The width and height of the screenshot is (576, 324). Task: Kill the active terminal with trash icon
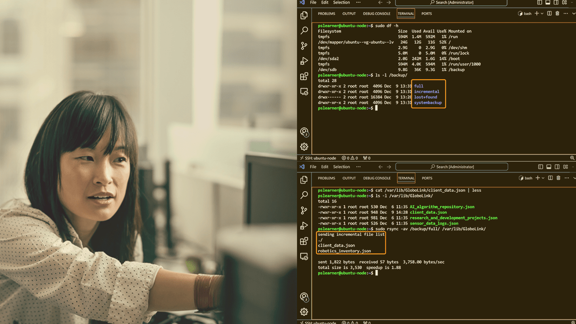pyautogui.click(x=558, y=13)
